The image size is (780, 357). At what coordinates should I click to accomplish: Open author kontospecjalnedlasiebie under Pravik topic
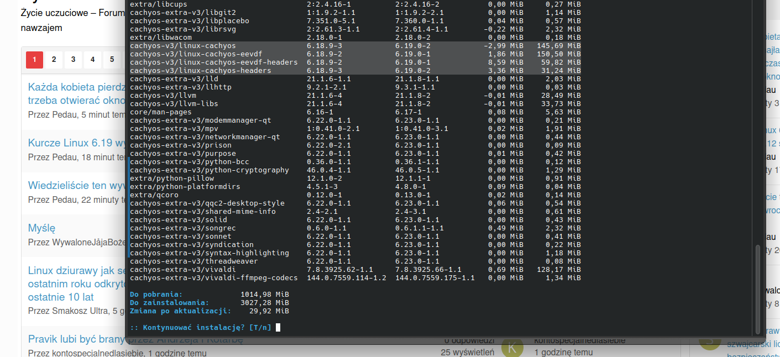(99, 353)
